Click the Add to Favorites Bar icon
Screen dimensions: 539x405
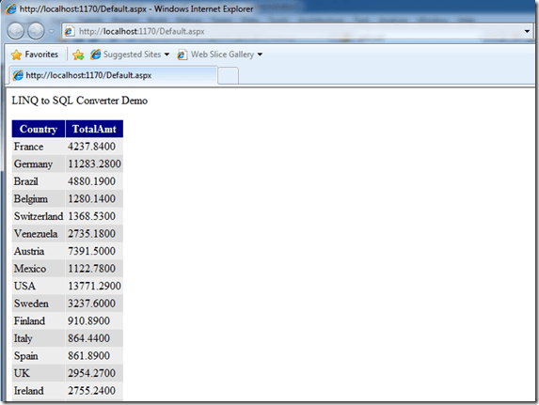coord(78,55)
